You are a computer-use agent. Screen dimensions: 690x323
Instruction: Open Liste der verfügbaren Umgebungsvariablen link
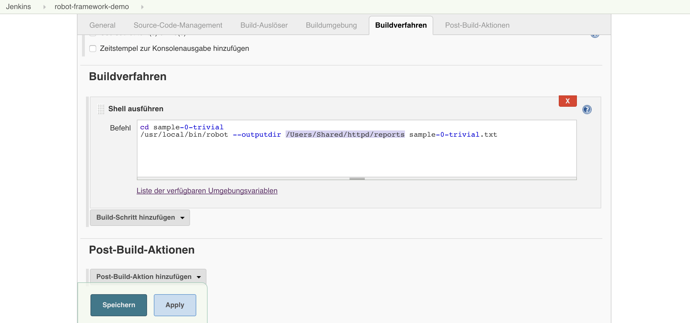coord(207,191)
